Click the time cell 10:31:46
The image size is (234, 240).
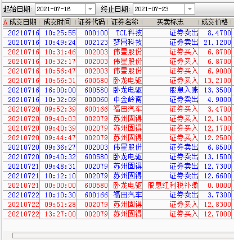pos(58,52)
